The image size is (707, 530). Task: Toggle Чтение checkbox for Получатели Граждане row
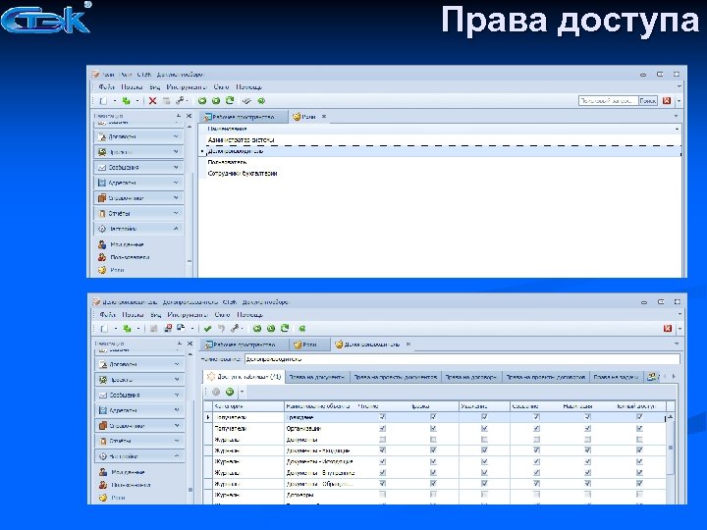[x=382, y=417]
